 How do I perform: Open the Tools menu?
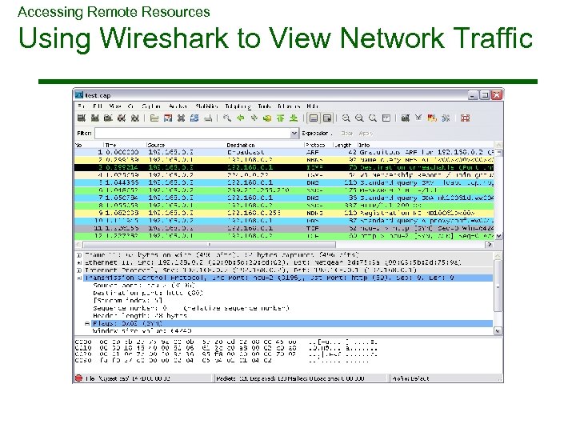click(264, 106)
